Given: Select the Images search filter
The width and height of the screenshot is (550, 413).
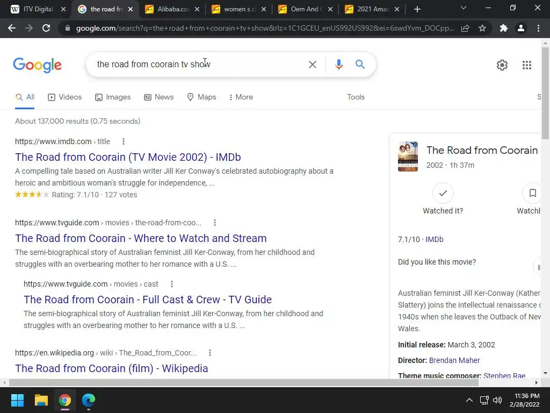Looking at the screenshot, I should (113, 97).
